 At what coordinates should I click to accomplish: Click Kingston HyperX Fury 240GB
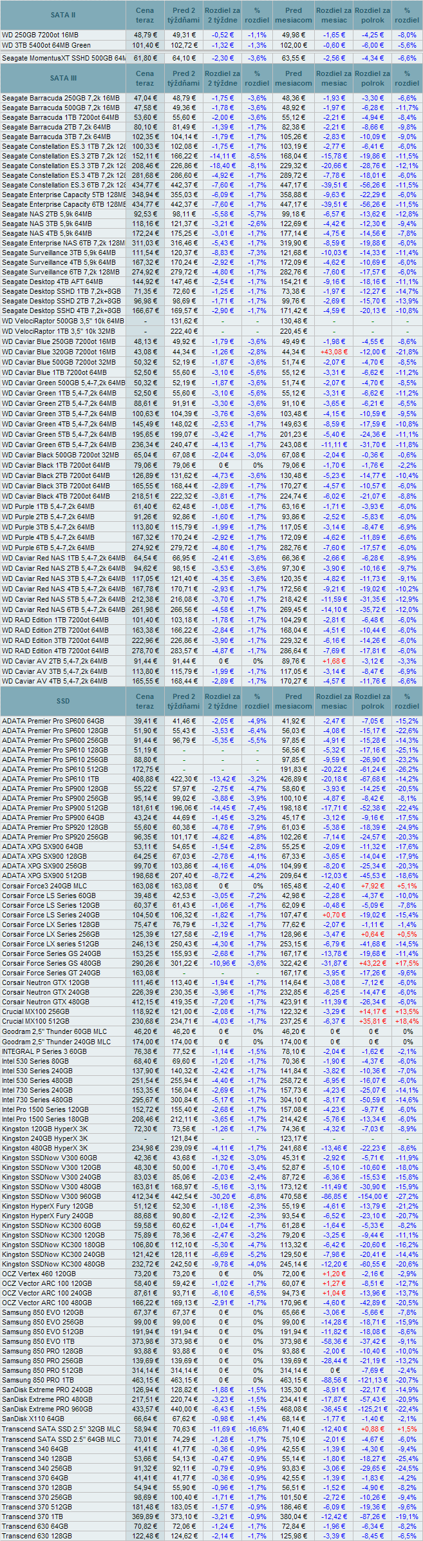(48, 1216)
